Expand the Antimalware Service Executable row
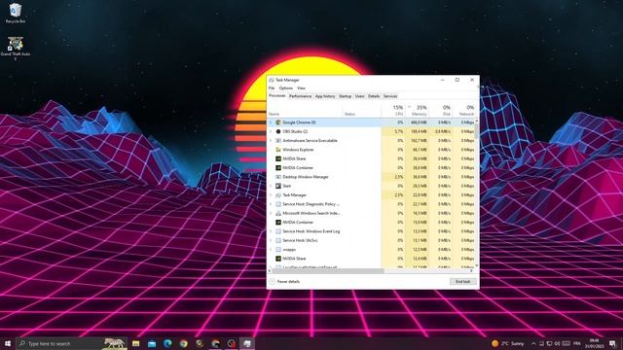This screenshot has width=623, height=350. point(271,140)
